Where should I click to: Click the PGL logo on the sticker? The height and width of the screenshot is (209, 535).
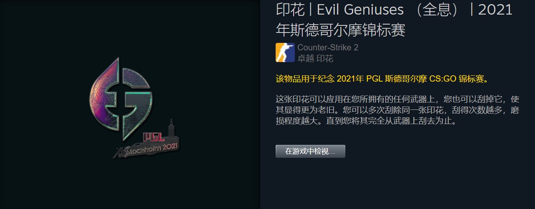pyautogui.click(x=151, y=137)
